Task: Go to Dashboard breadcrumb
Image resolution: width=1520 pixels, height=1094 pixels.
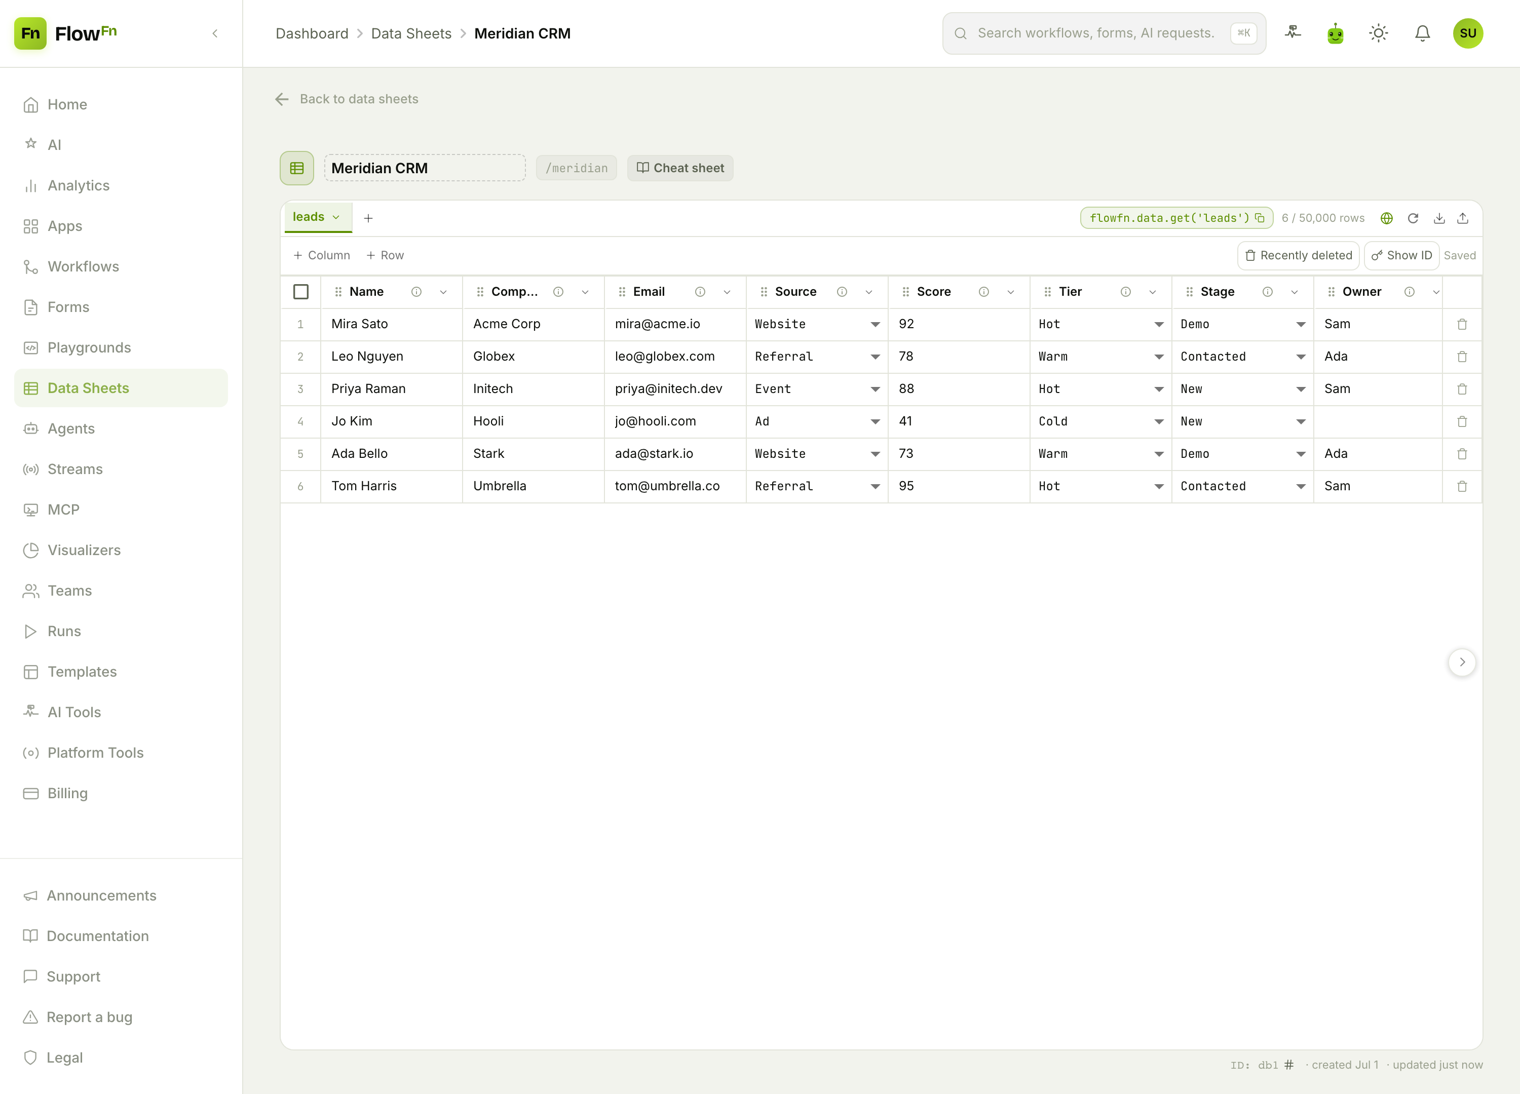Action: [312, 33]
